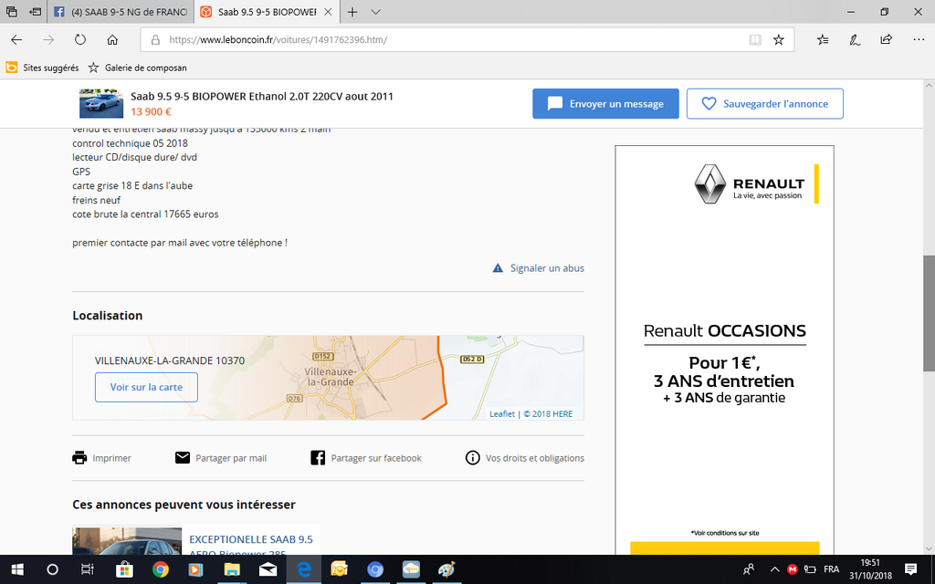Click the 13 900 € price text

click(x=151, y=111)
